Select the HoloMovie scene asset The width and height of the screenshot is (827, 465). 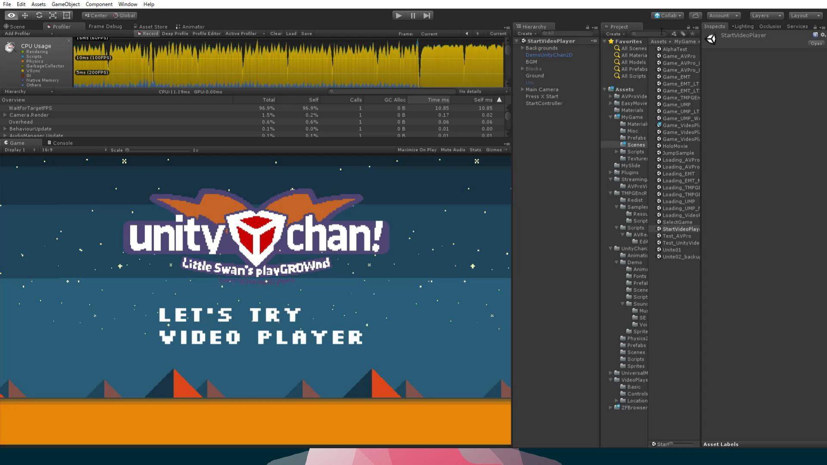[675, 146]
